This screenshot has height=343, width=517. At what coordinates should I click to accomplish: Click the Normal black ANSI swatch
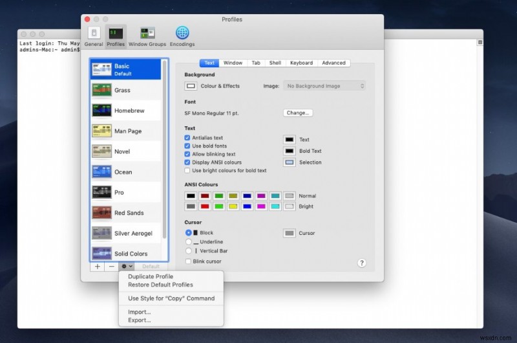tap(191, 196)
